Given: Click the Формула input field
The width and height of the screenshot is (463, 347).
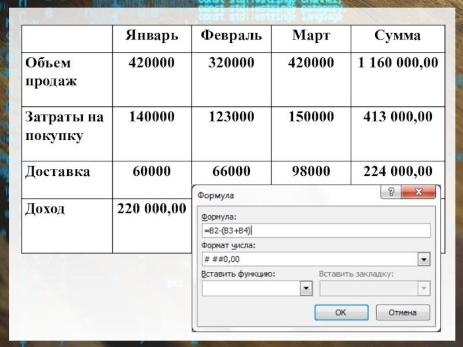Looking at the screenshot, I should tap(316, 230).
